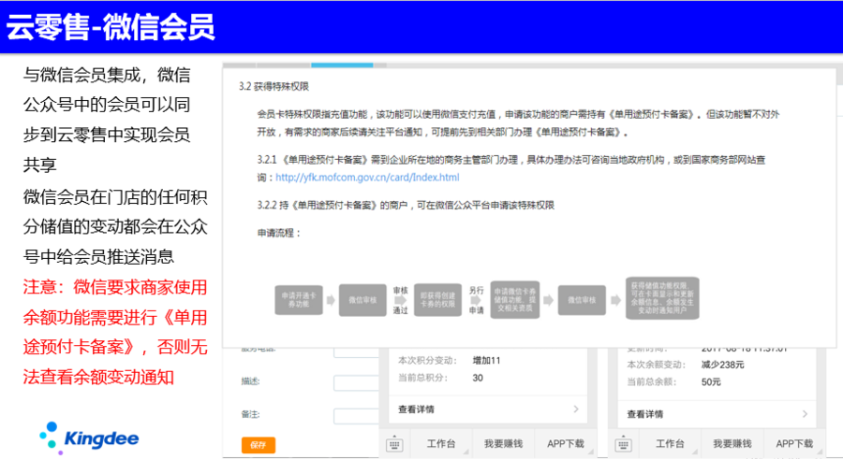Select the 申请微信卡券储值功能 flow step box

514,299
